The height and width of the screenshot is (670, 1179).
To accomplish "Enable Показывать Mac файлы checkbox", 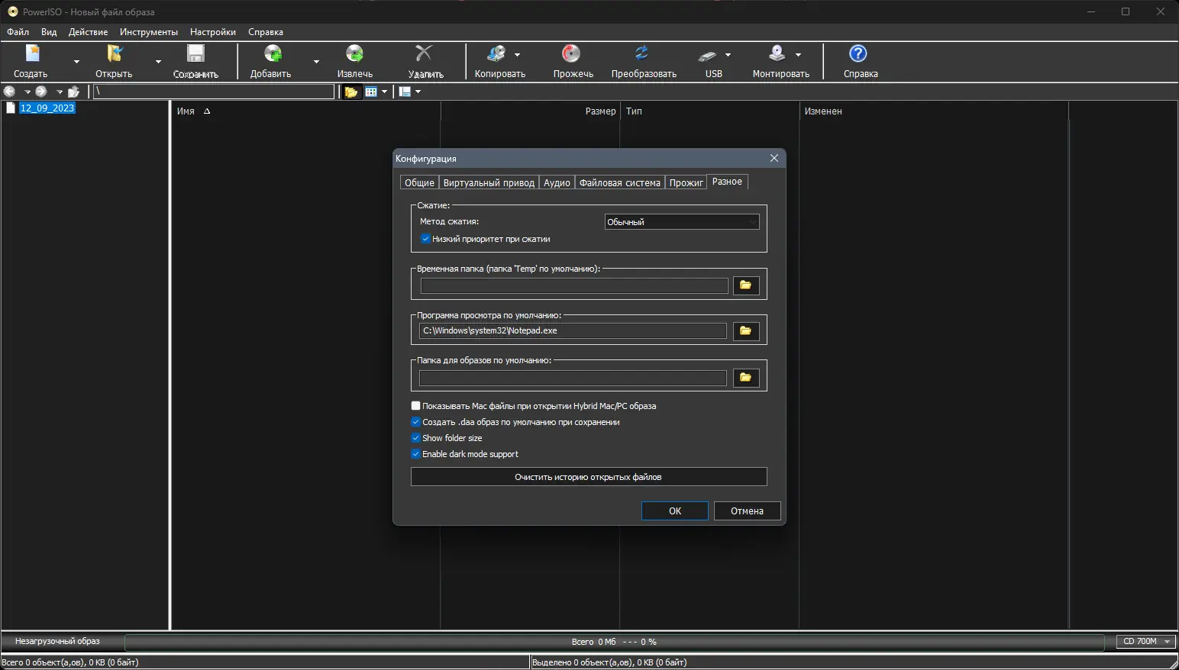I will [x=415, y=406].
